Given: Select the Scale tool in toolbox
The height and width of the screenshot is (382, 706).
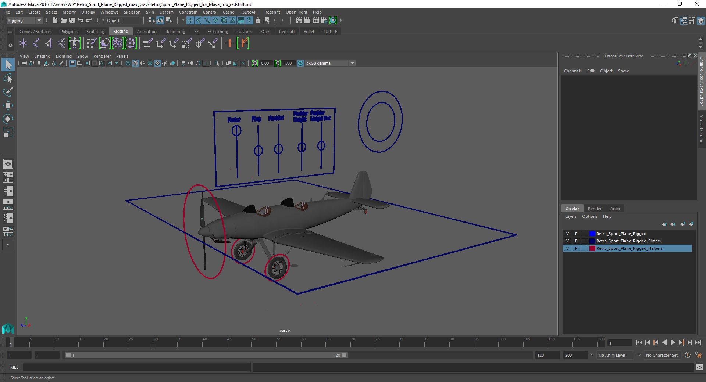Looking at the screenshot, I should (8, 132).
